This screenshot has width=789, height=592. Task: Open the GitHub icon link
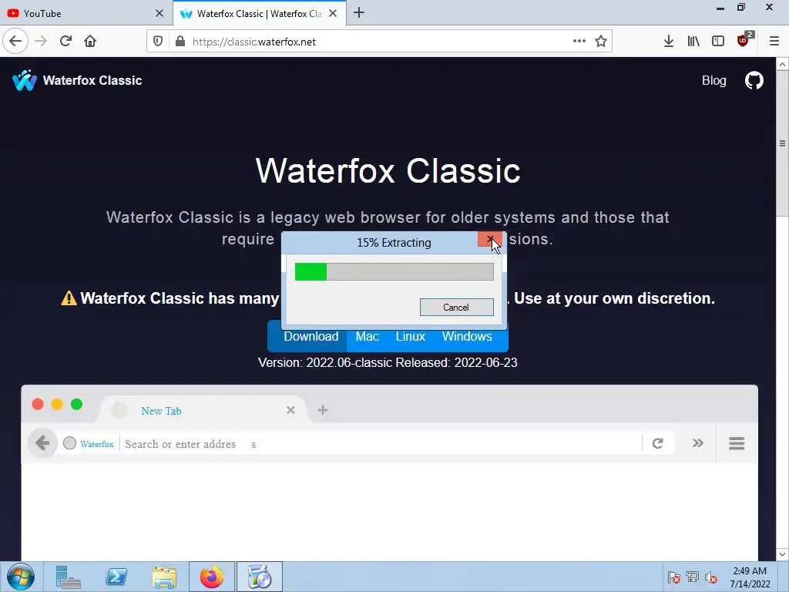[754, 80]
